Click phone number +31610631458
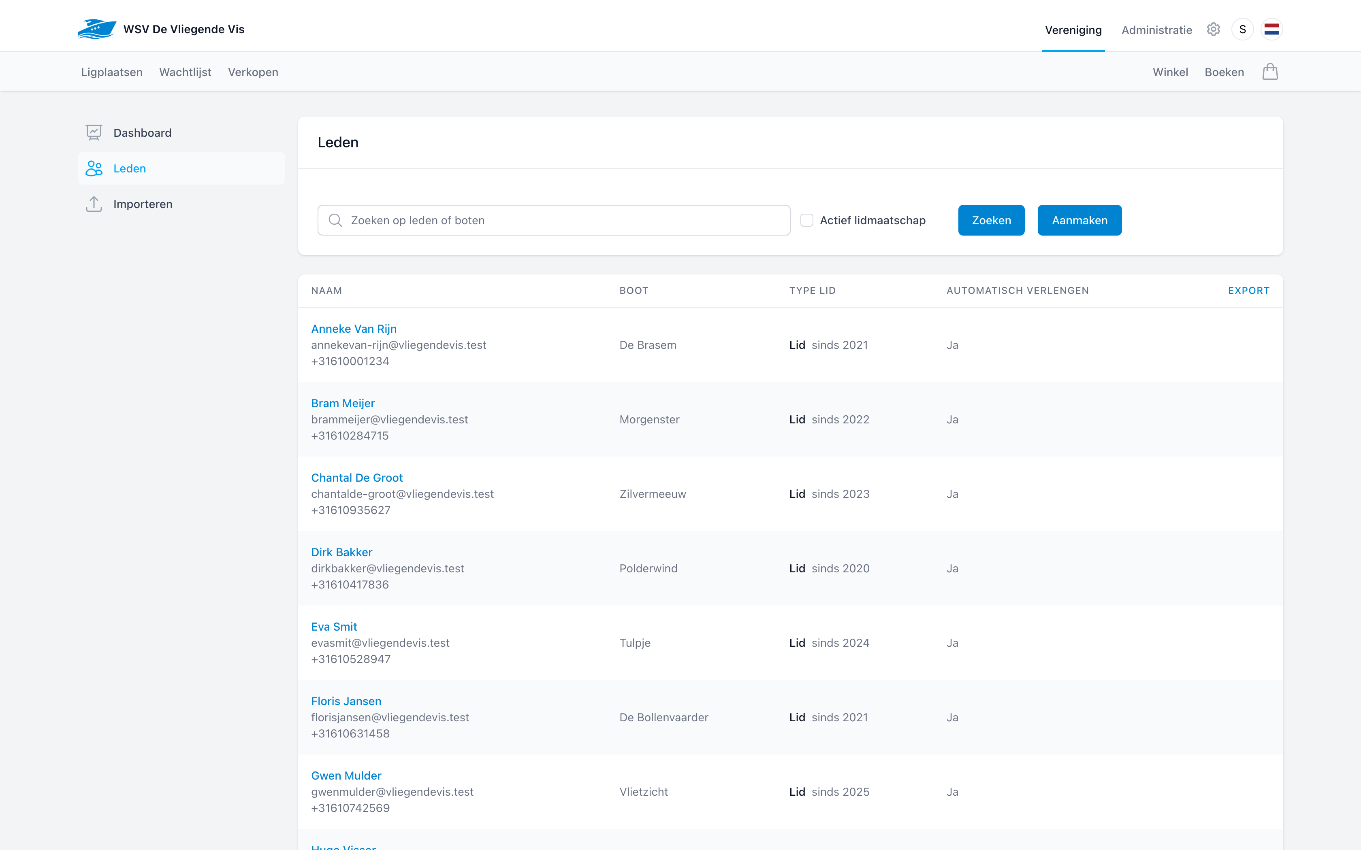Image resolution: width=1361 pixels, height=850 pixels. click(350, 733)
